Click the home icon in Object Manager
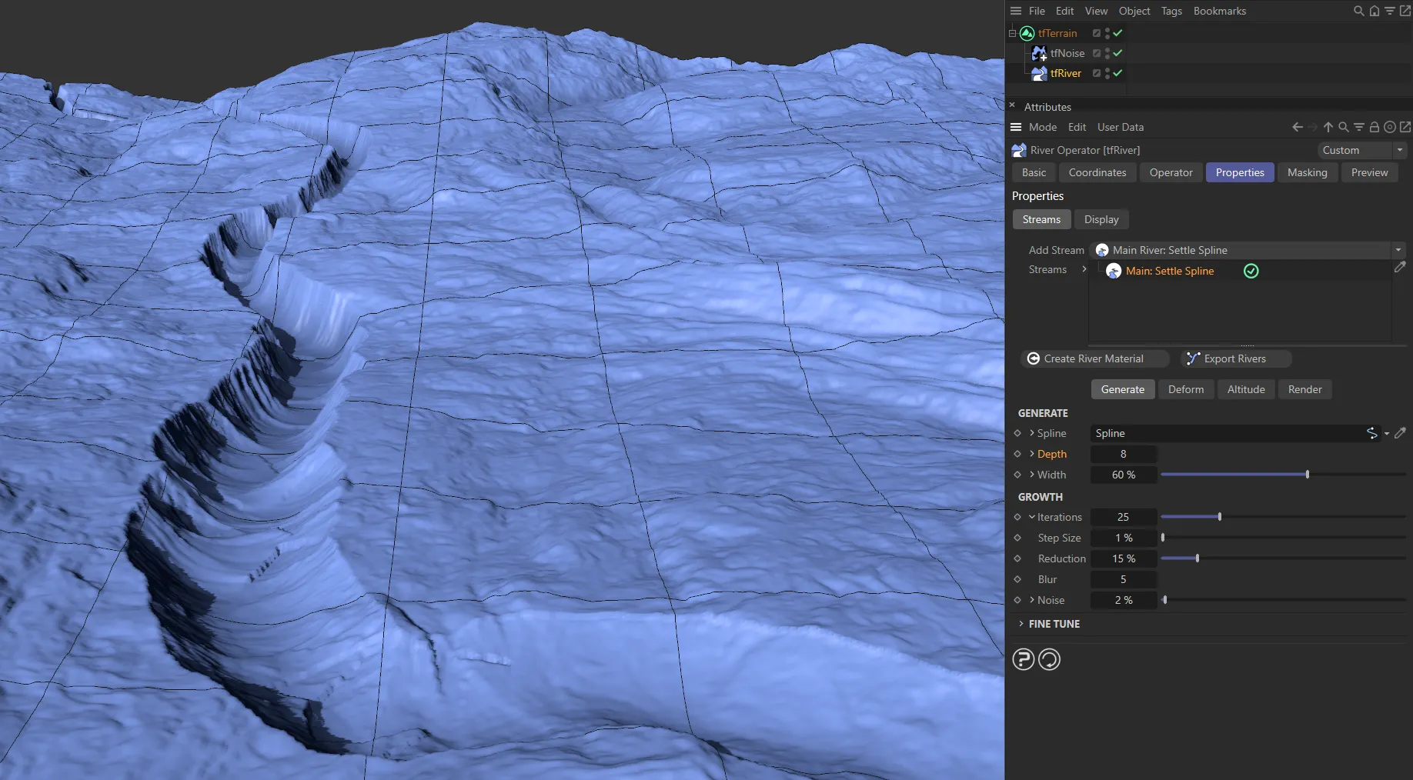This screenshot has height=780, width=1413. tap(1374, 12)
